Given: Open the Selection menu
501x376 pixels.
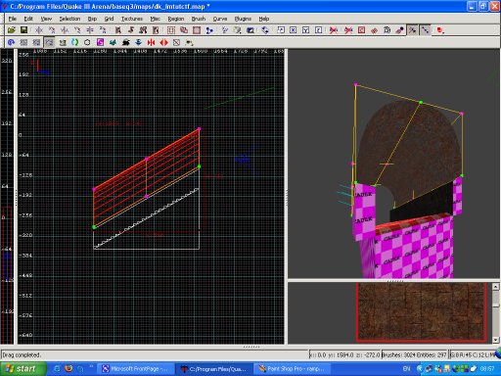Looking at the screenshot, I should [x=69, y=19].
